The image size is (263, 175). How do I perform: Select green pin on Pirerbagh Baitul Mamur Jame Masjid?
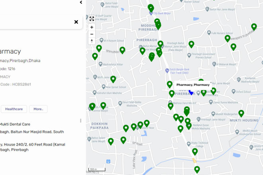(160, 44)
